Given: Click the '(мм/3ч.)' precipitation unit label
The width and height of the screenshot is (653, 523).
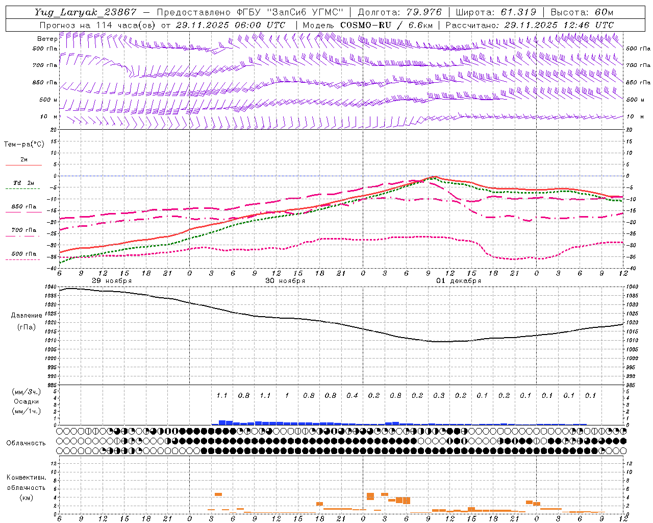Looking at the screenshot, I should (27, 392).
